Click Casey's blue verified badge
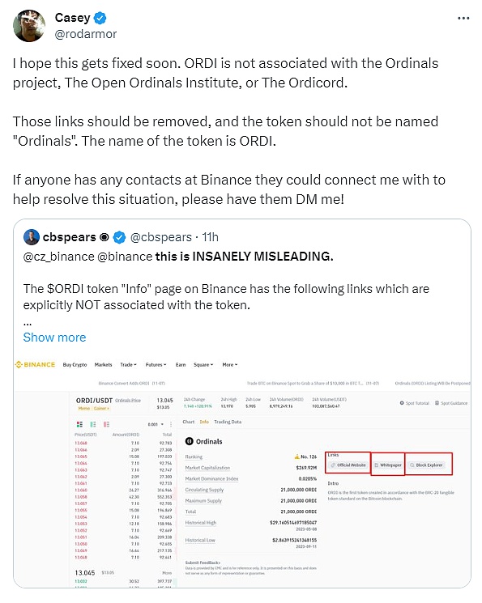Image resolution: width=482 pixels, height=603 pixels. coord(101,18)
